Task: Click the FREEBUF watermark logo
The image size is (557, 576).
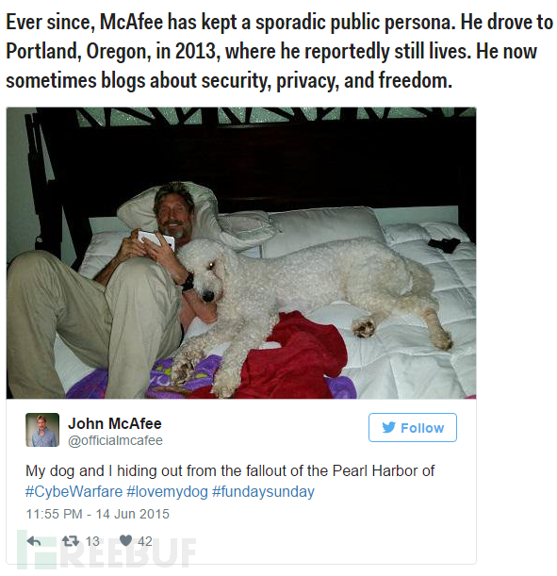Action: (x=106, y=550)
